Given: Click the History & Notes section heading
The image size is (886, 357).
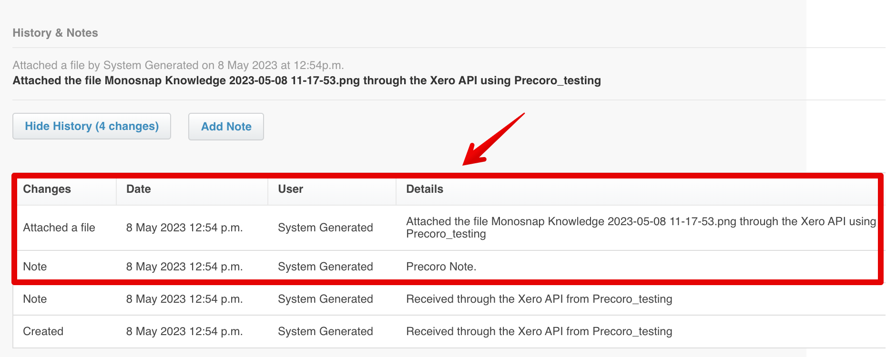Looking at the screenshot, I should click(55, 33).
